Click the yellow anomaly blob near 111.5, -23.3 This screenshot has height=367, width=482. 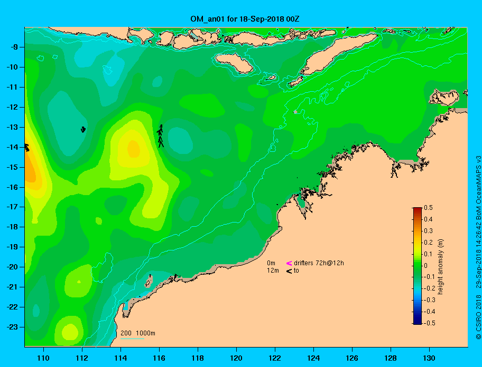[x=70, y=332]
